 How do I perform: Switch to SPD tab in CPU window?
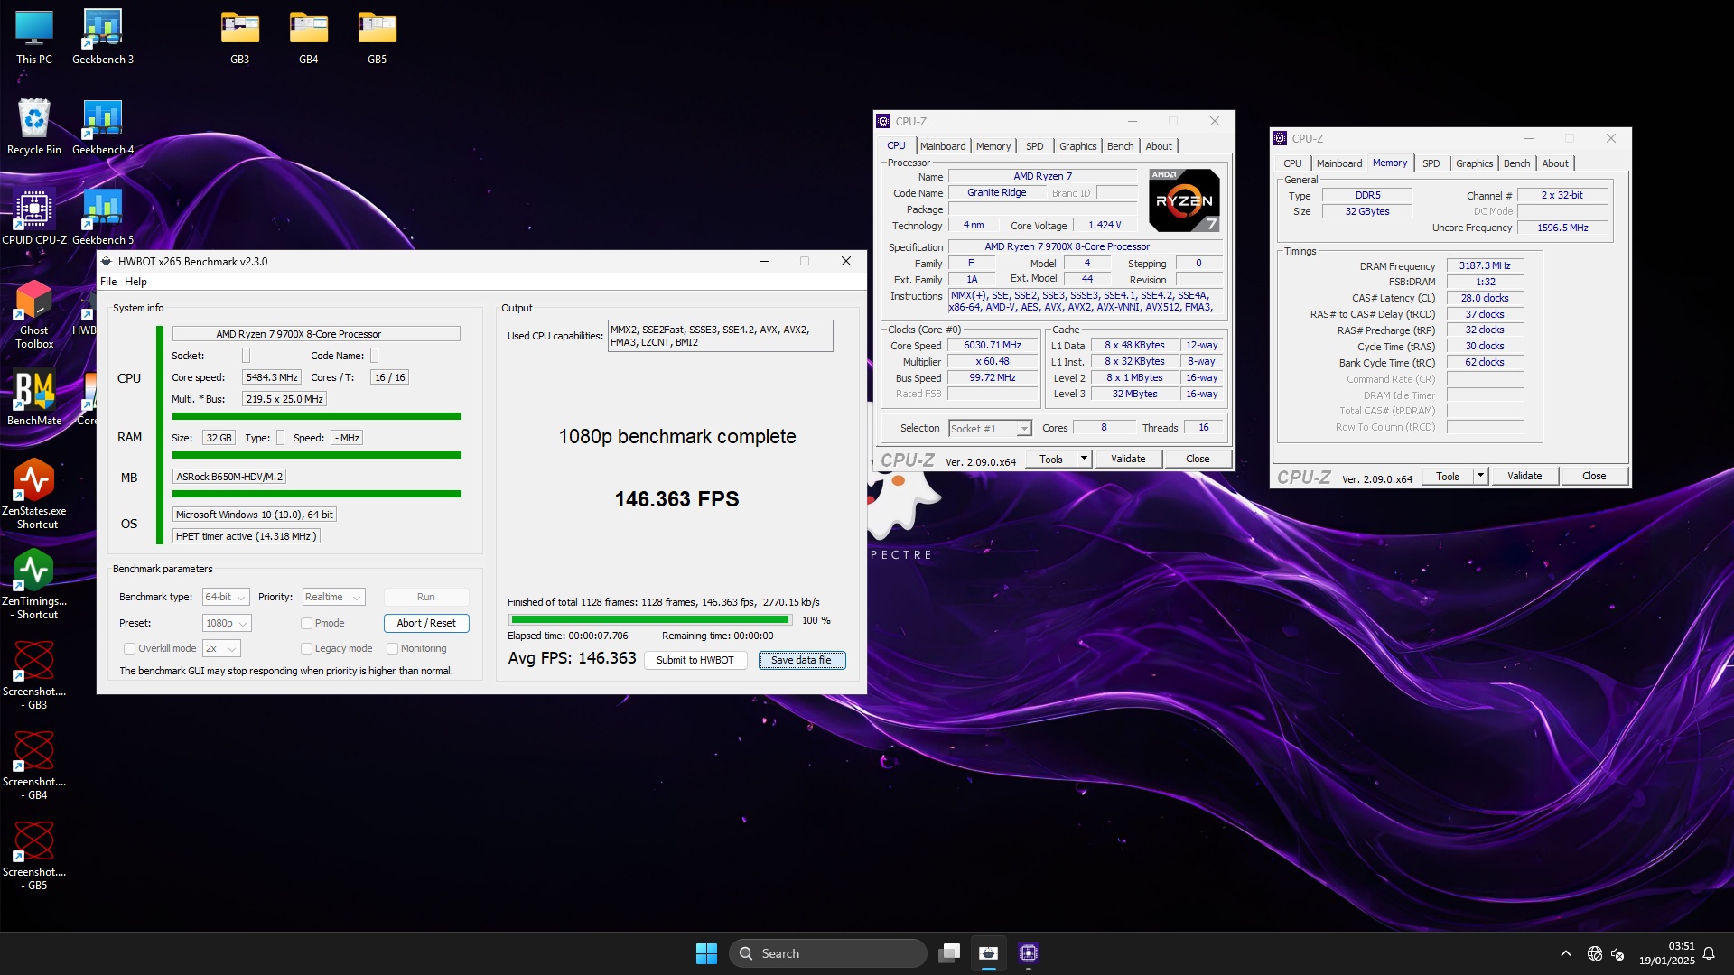click(1035, 146)
